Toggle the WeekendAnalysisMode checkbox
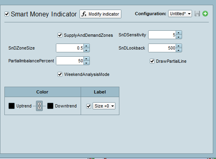The height and width of the screenshot is (159, 216). click(60, 74)
